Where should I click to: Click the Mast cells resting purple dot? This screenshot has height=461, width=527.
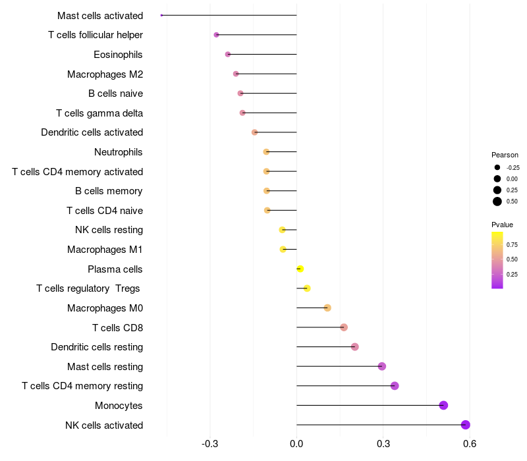pyautogui.click(x=382, y=366)
